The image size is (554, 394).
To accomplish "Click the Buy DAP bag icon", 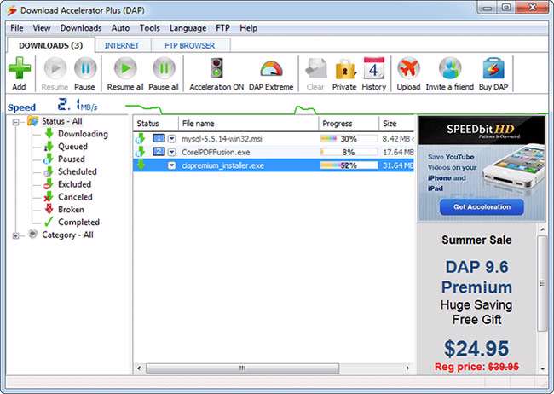I will (x=493, y=68).
